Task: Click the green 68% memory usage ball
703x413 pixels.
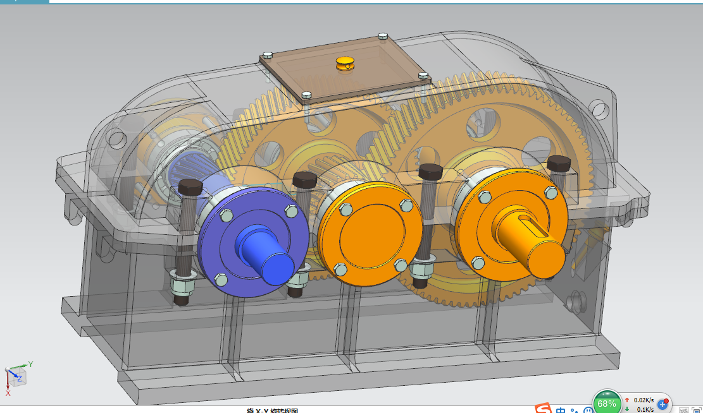Action: point(607,404)
